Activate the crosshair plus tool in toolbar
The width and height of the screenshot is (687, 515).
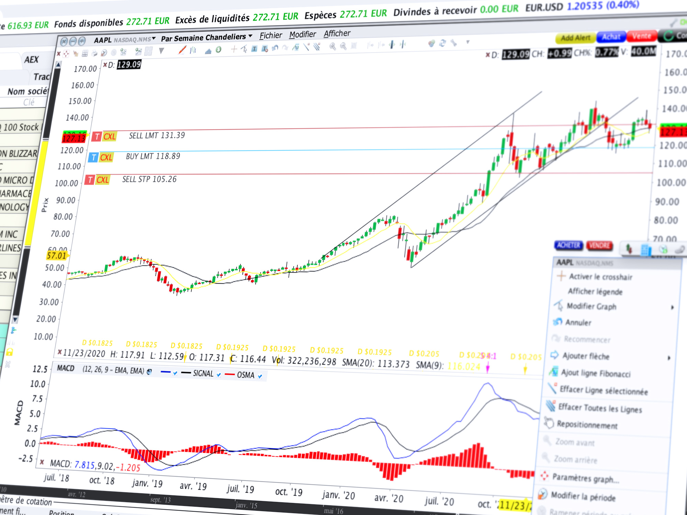[234, 49]
